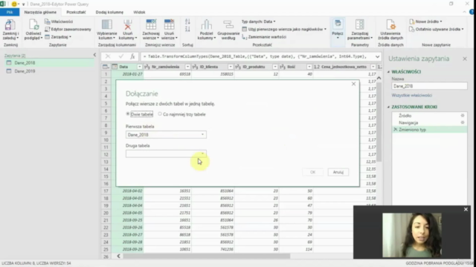
Task: Open the ID_produktu column filter dropdown
Action: [x=274, y=67]
